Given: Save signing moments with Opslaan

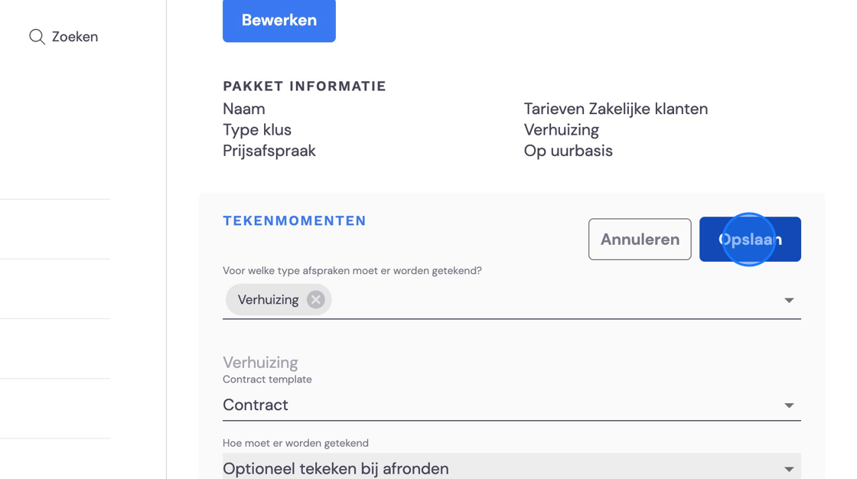Looking at the screenshot, I should [x=750, y=239].
